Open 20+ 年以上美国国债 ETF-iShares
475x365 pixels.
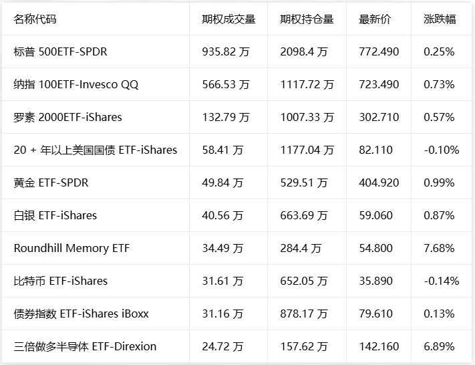click(236, 150)
